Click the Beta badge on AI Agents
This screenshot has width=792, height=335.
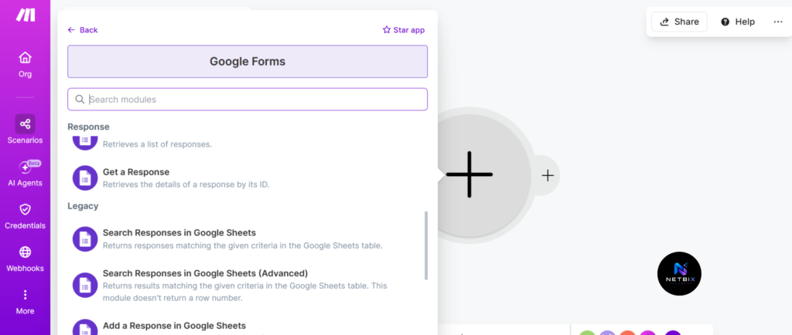34,163
